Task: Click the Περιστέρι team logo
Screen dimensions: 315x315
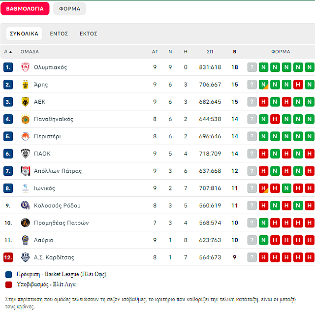Action: click(x=26, y=136)
